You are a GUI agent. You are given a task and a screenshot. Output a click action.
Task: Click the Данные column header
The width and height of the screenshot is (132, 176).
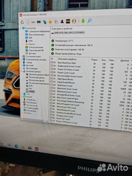pos(125,61)
